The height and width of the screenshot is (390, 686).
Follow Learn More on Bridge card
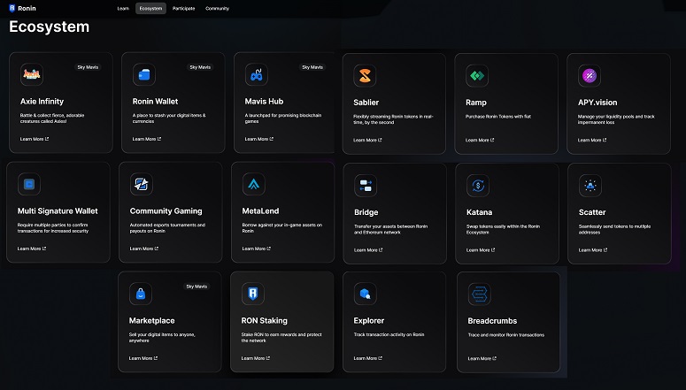click(368, 250)
